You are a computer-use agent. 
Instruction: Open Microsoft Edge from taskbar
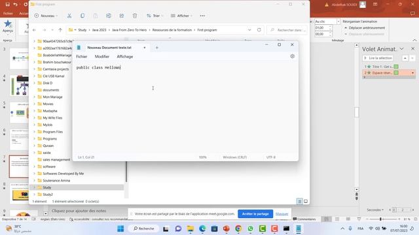202,228
